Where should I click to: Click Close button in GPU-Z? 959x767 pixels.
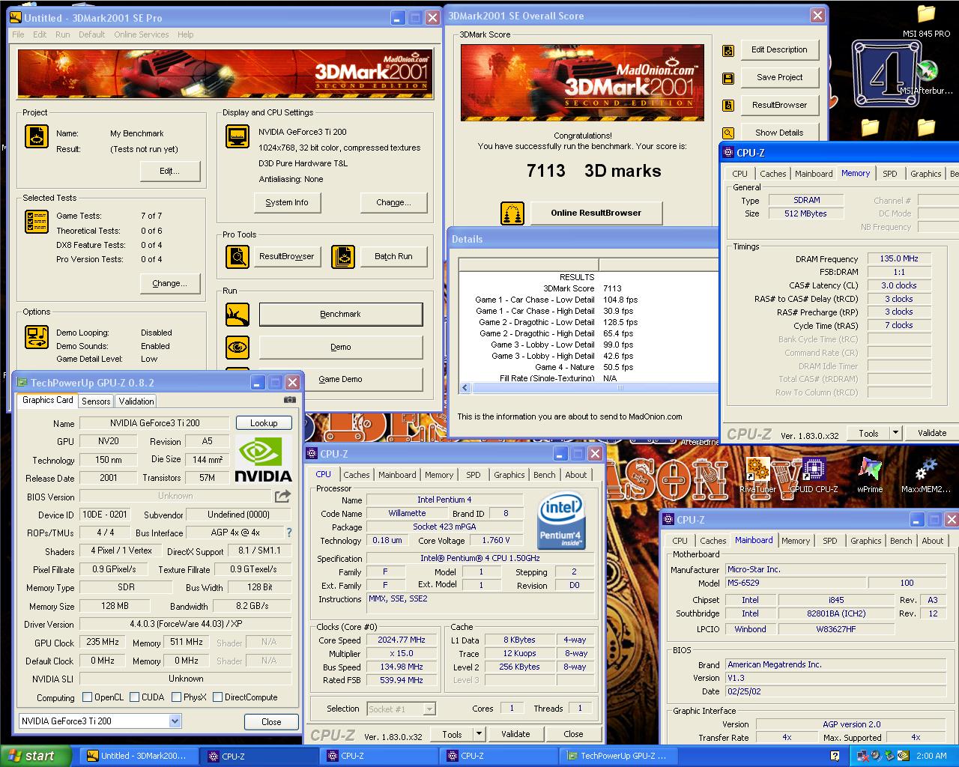tap(271, 722)
